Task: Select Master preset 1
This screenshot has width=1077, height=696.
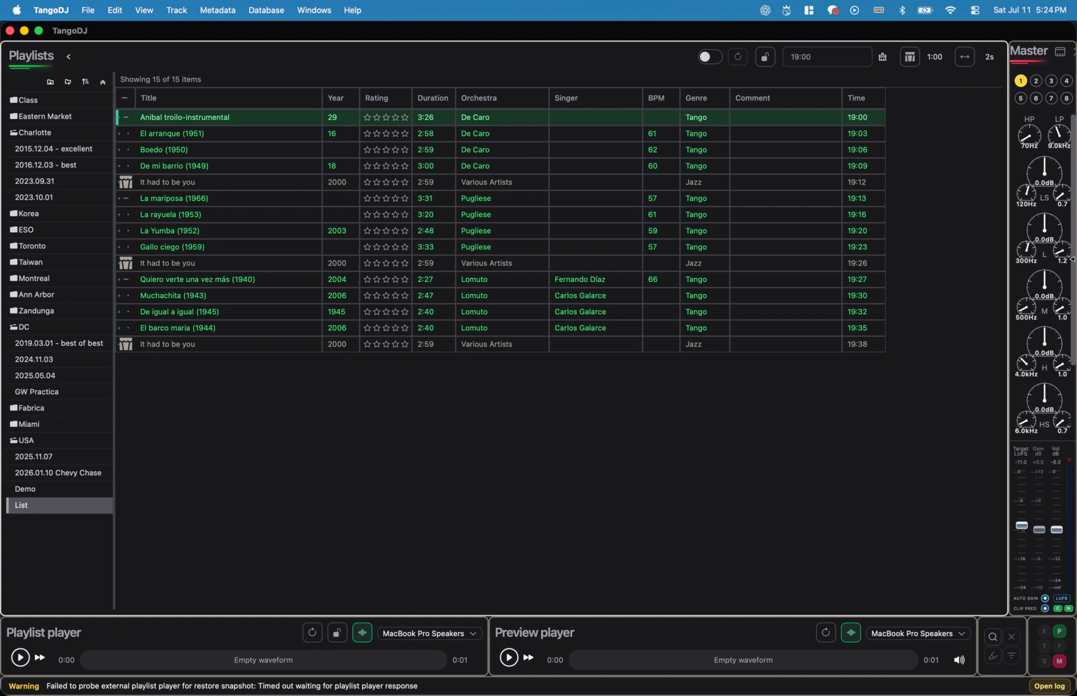Action: (x=1020, y=81)
